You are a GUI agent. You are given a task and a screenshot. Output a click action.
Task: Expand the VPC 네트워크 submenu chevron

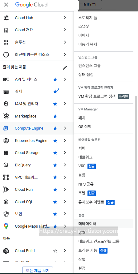[65, 178]
